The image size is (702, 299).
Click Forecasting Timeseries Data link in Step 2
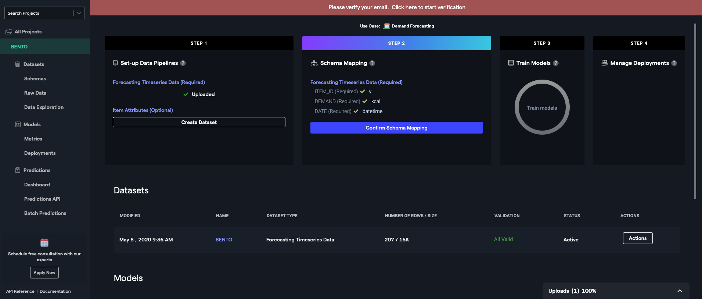(x=356, y=82)
